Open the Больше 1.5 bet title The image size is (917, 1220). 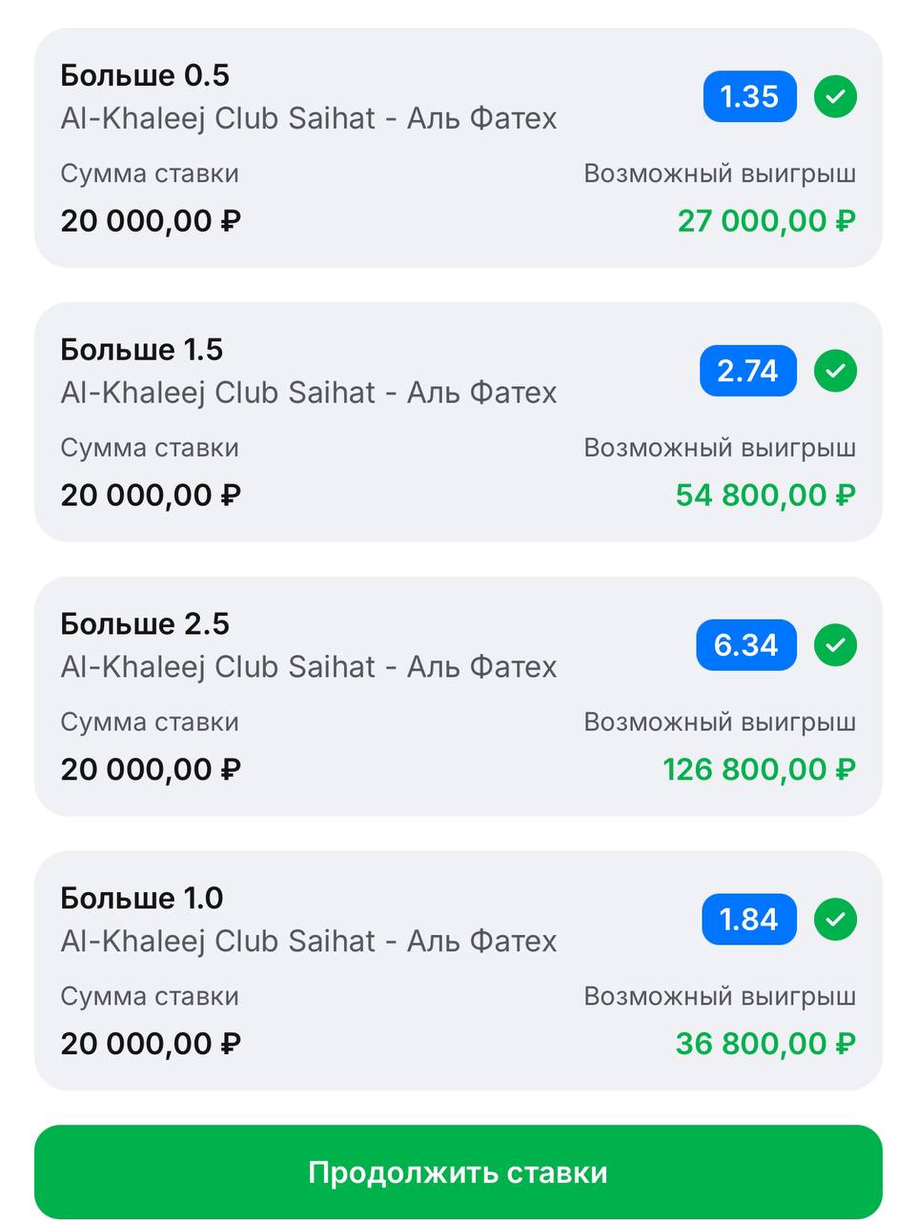click(142, 350)
